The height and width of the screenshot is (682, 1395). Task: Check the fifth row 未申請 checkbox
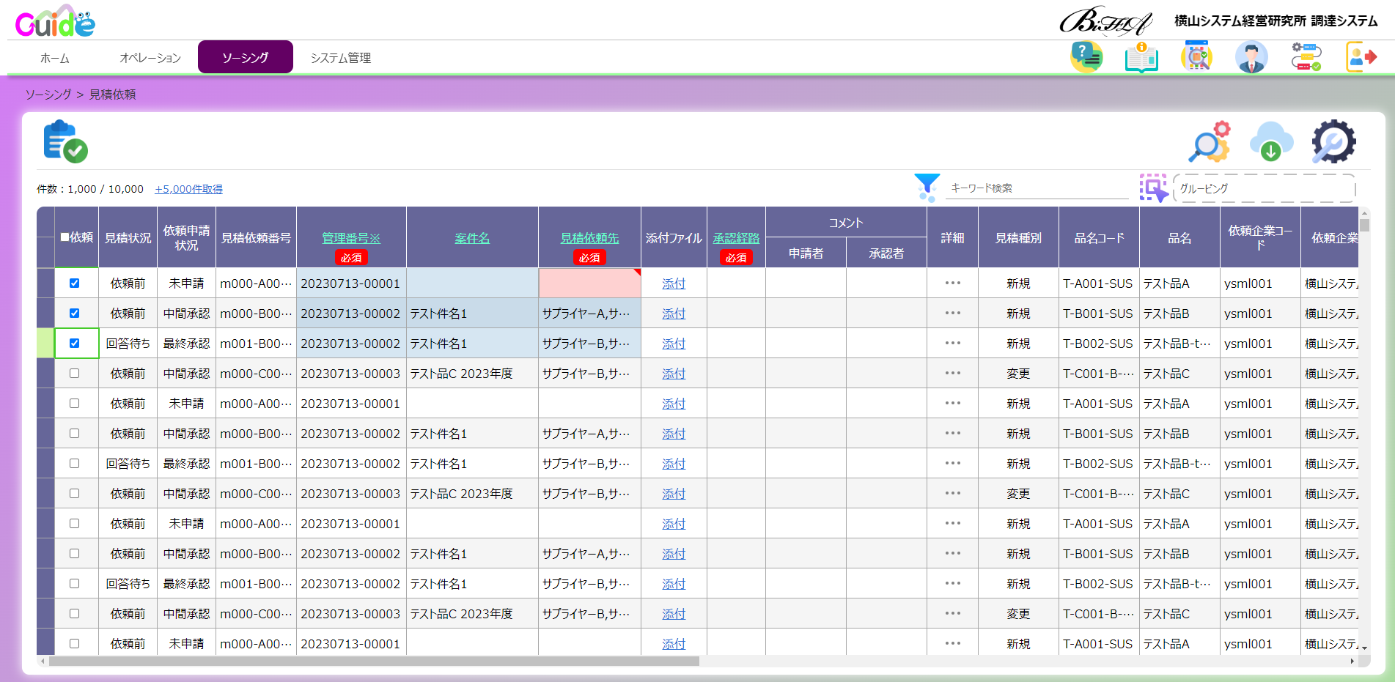coord(74,403)
